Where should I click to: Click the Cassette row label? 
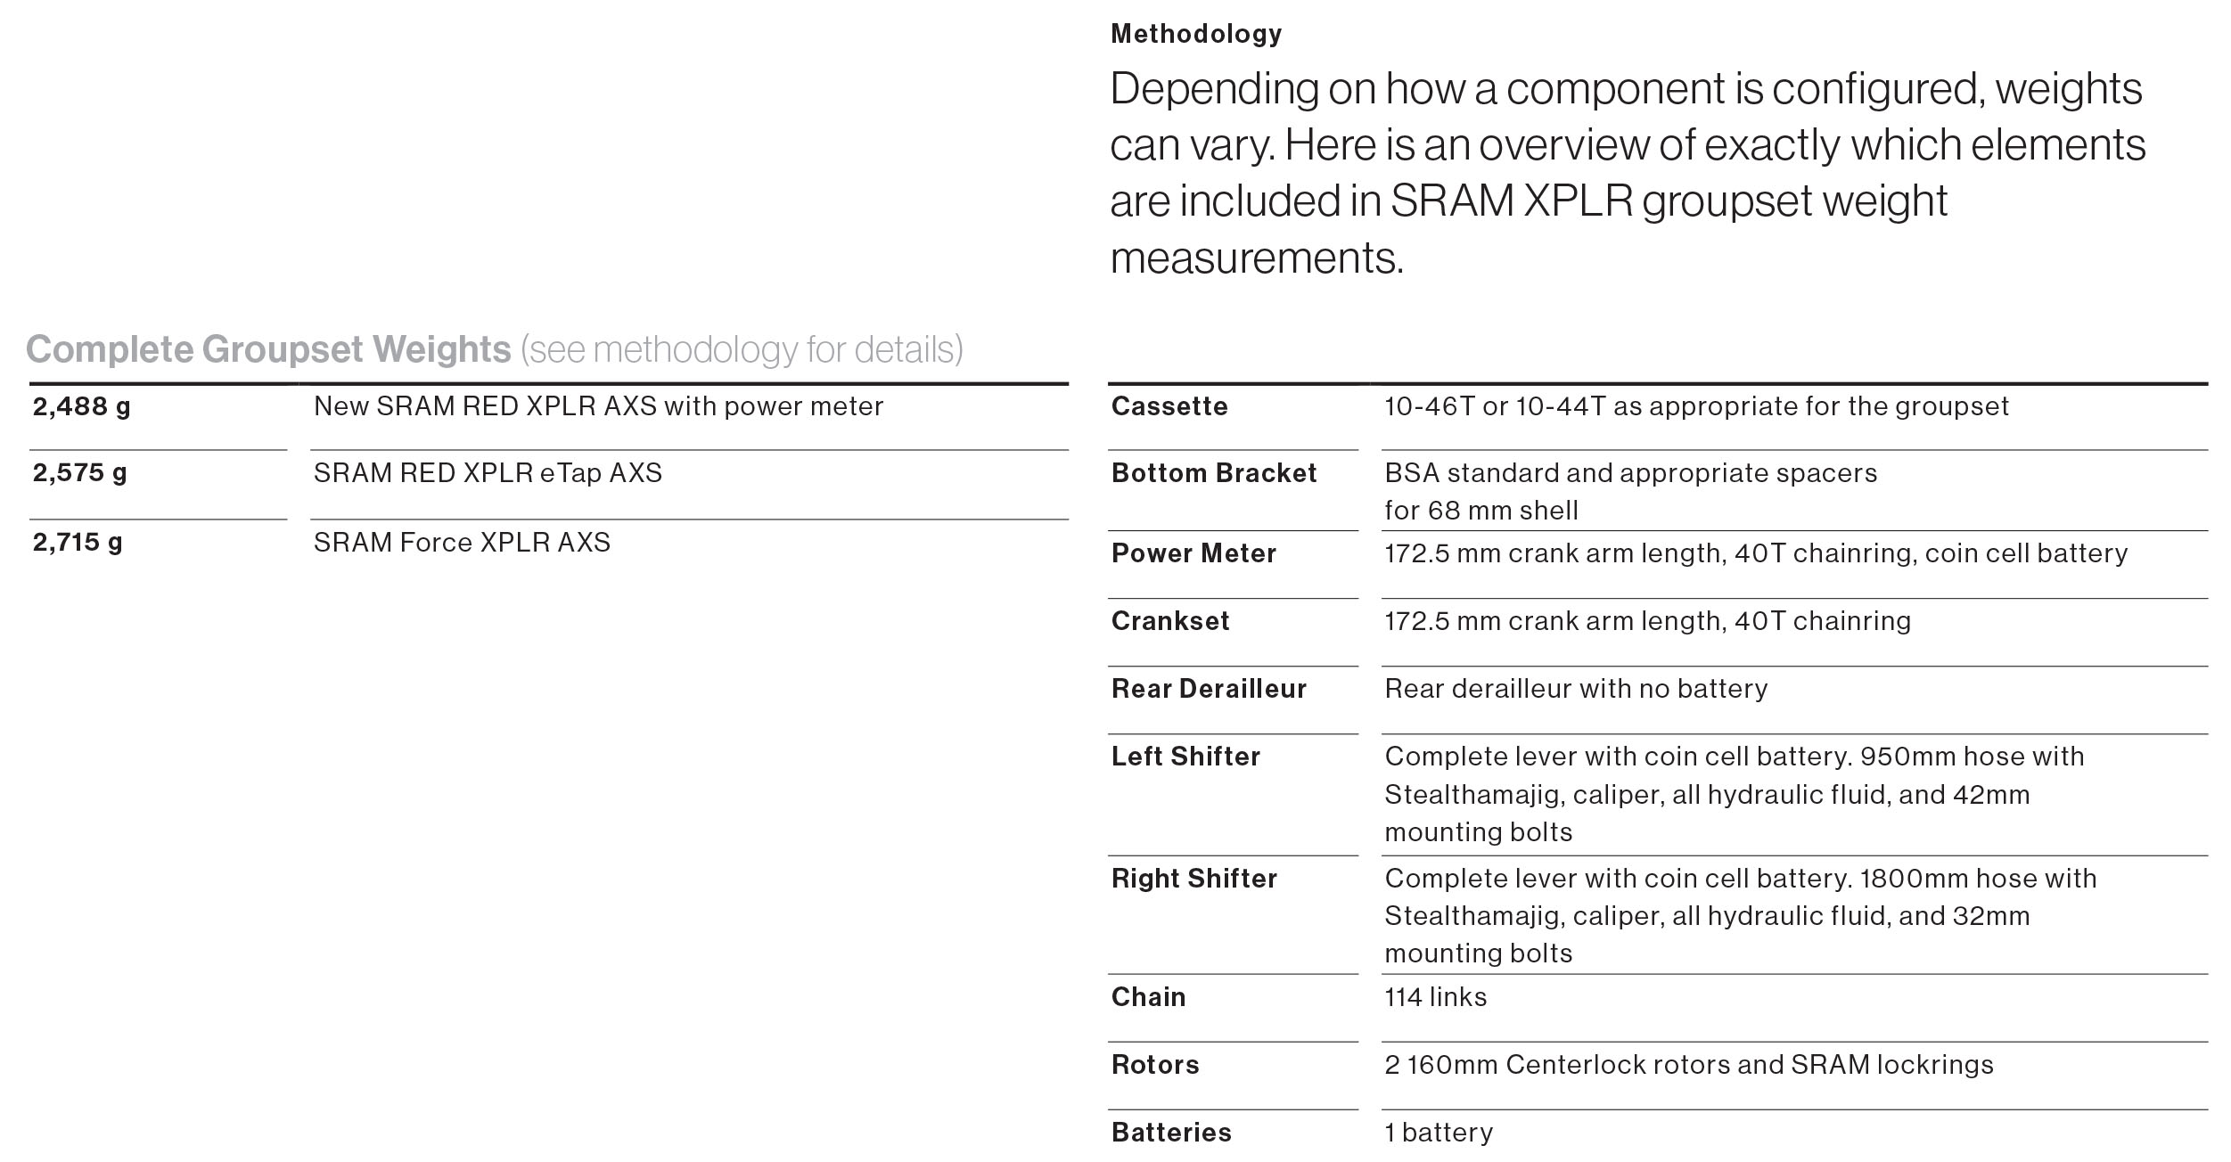click(1169, 407)
